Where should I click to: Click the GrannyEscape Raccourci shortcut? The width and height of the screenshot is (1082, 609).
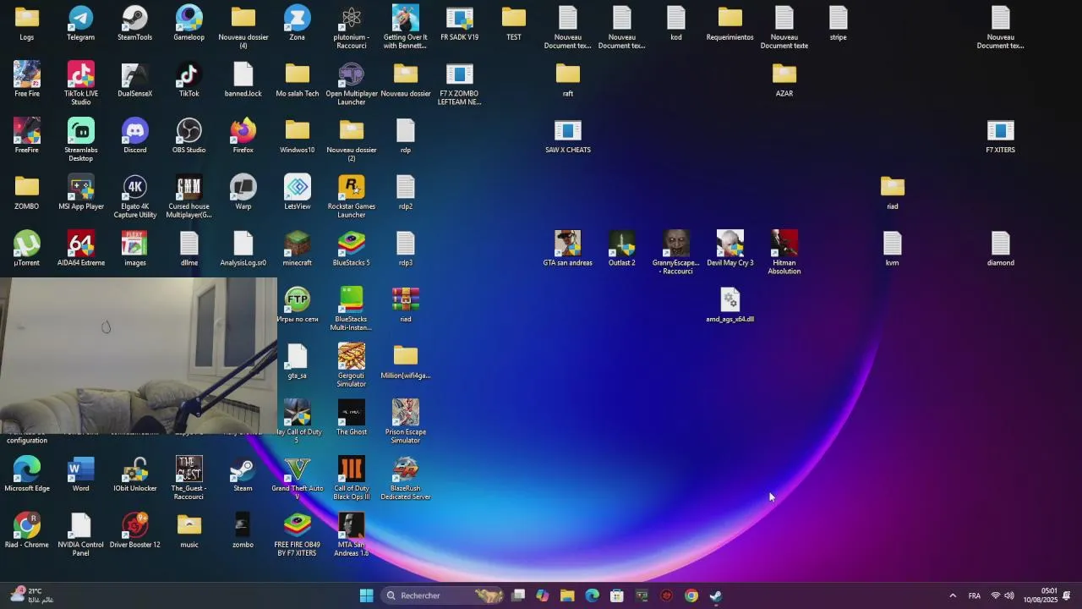(x=676, y=253)
